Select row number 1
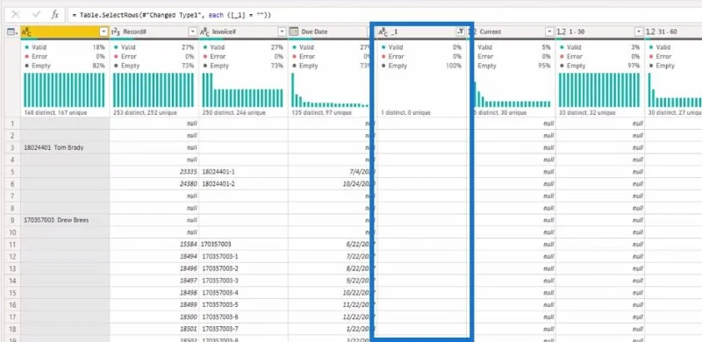This screenshot has width=702, height=342. pyautogui.click(x=12, y=124)
